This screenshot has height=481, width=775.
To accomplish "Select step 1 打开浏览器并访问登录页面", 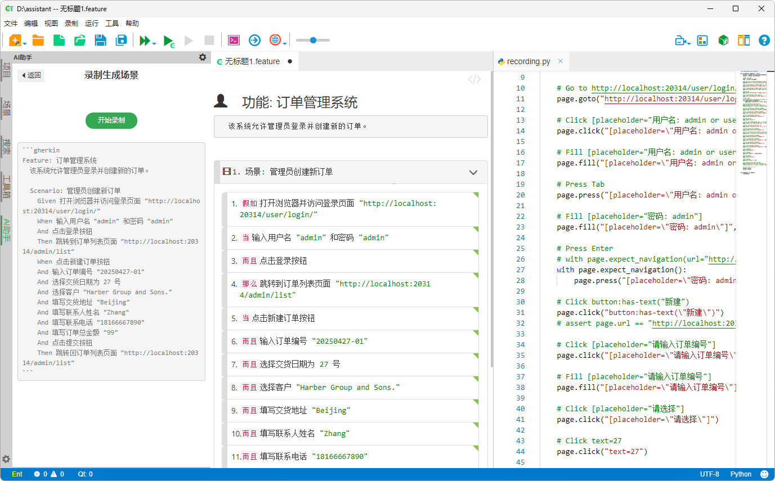I will click(x=350, y=209).
